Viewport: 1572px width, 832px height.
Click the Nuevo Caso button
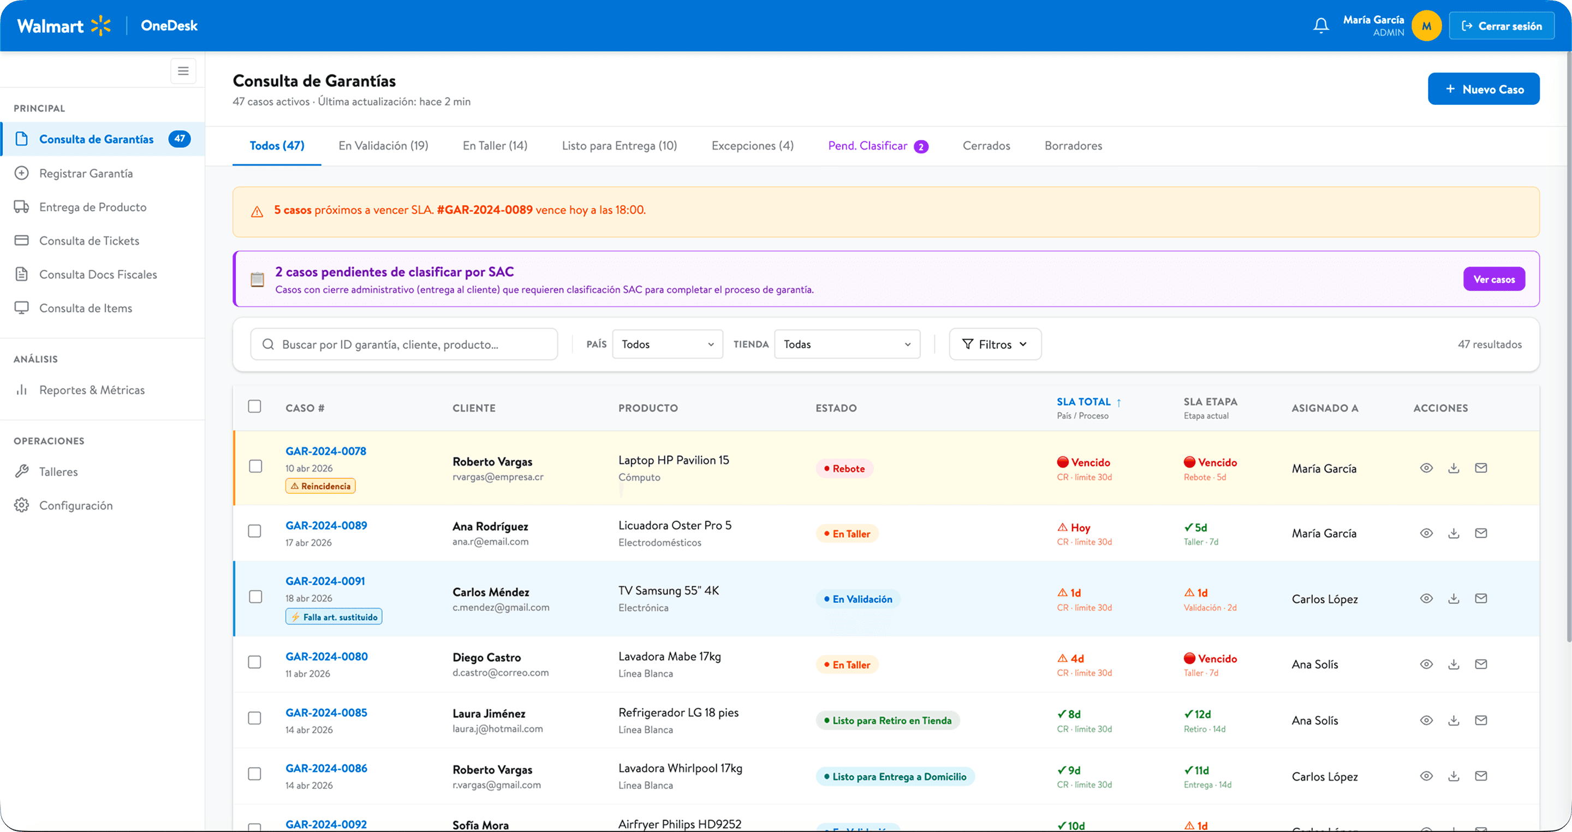pyautogui.click(x=1484, y=89)
